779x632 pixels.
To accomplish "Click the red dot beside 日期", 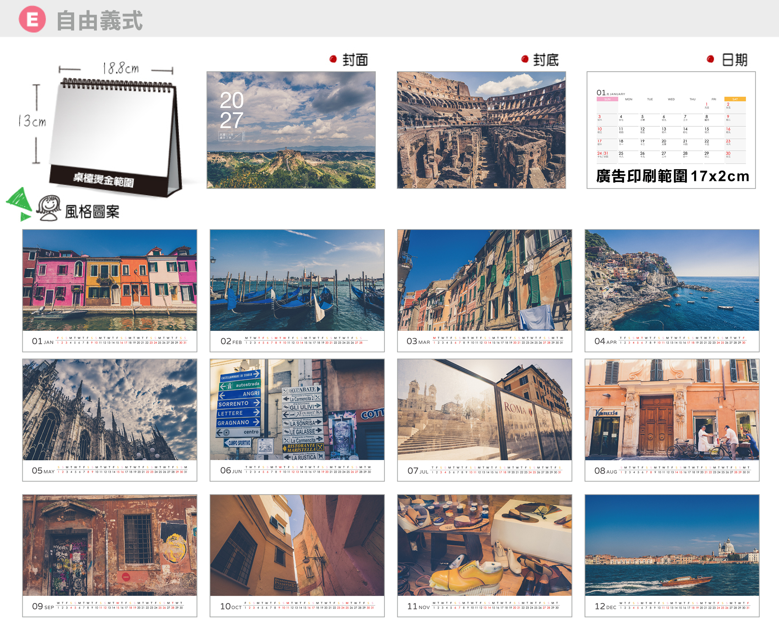I will click(x=710, y=59).
